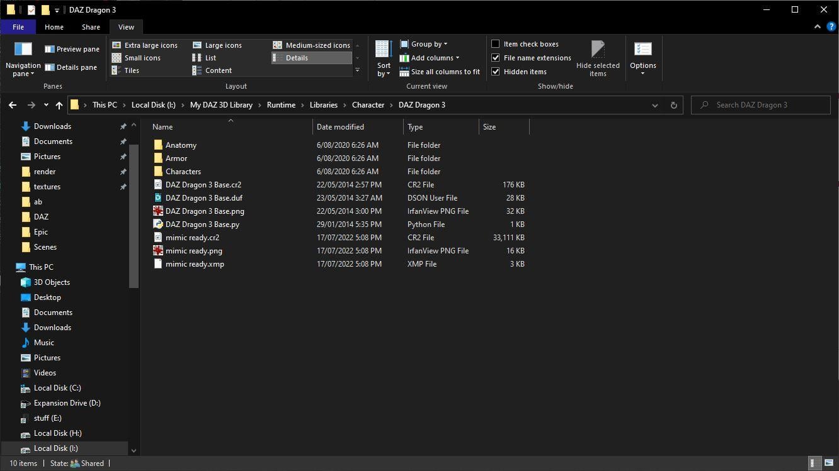Navigate to My DAZ 3D Library breadcrumb
The height and width of the screenshot is (471, 839).
click(x=221, y=105)
